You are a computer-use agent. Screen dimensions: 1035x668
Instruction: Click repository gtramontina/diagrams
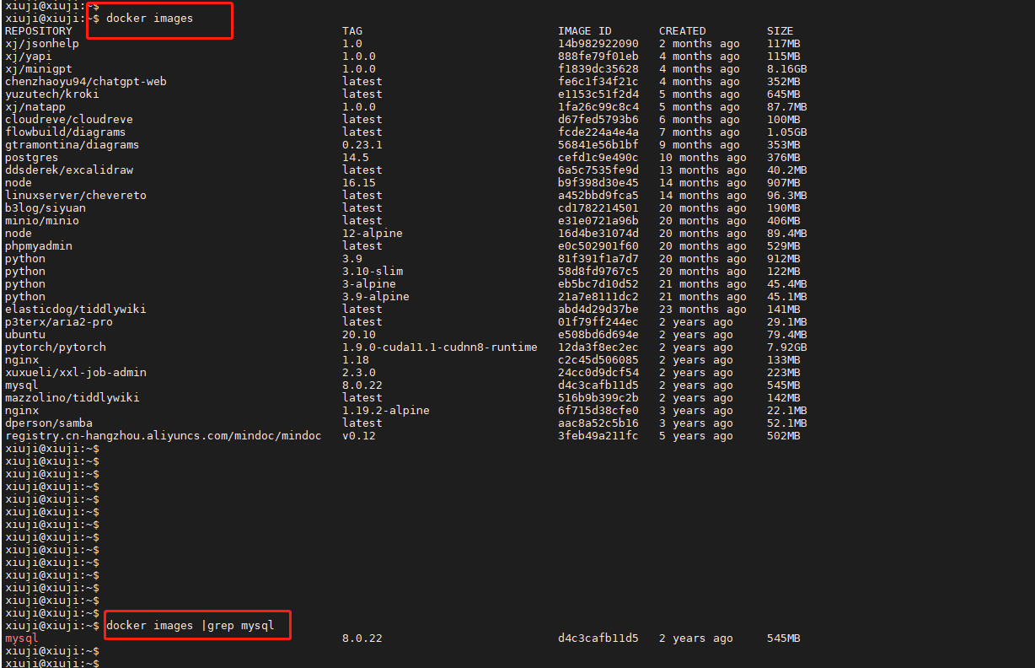(x=72, y=144)
